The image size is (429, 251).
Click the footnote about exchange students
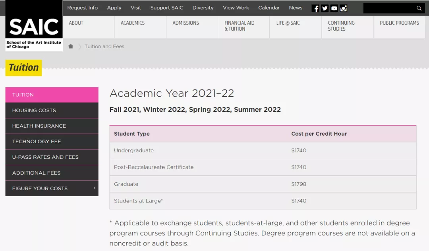tap(263, 233)
